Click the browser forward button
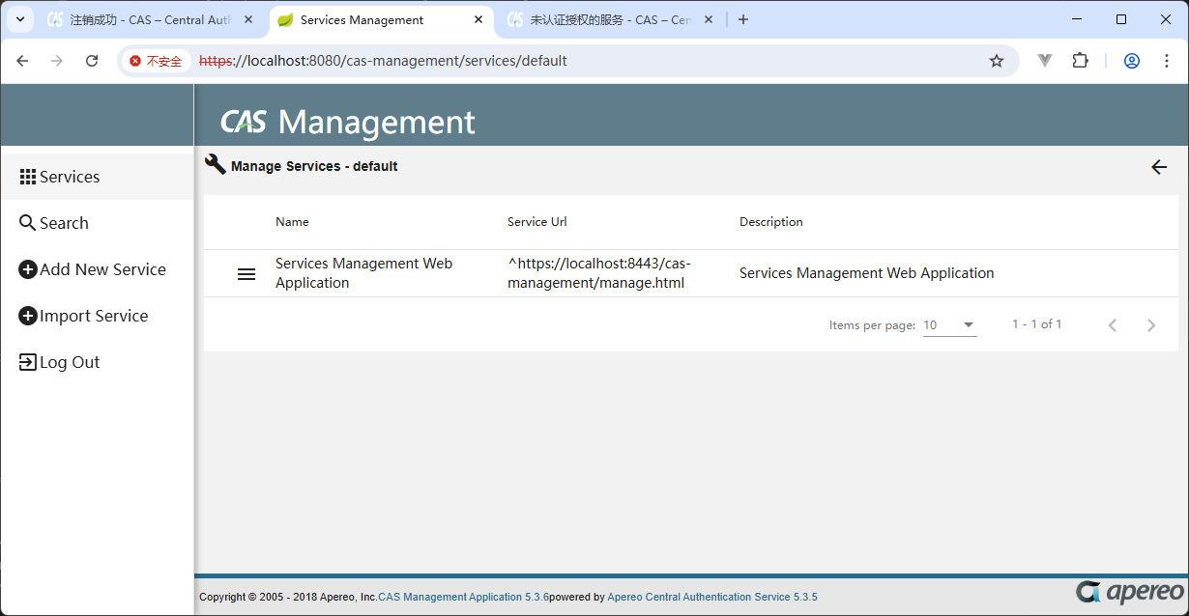The image size is (1189, 616). [57, 61]
